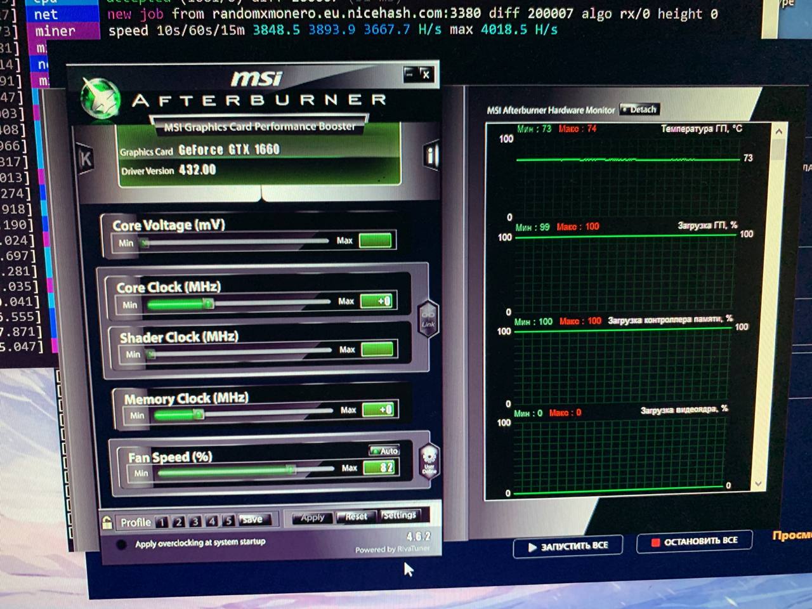812x609 pixels.
Task: Click the Apply button
Action: click(313, 518)
